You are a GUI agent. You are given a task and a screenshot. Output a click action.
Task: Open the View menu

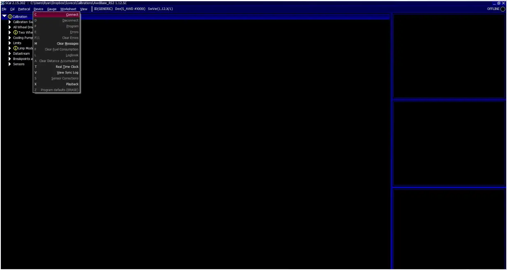pyautogui.click(x=84, y=9)
